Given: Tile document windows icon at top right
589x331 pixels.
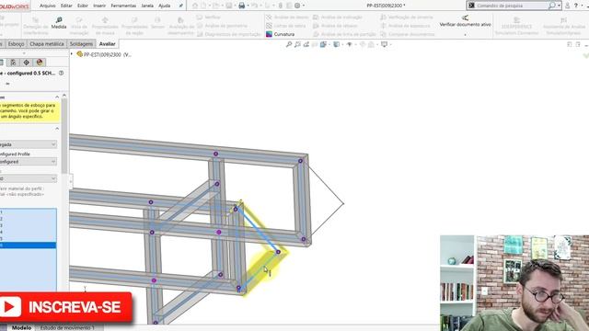Looking at the screenshot, I should pos(570,44).
